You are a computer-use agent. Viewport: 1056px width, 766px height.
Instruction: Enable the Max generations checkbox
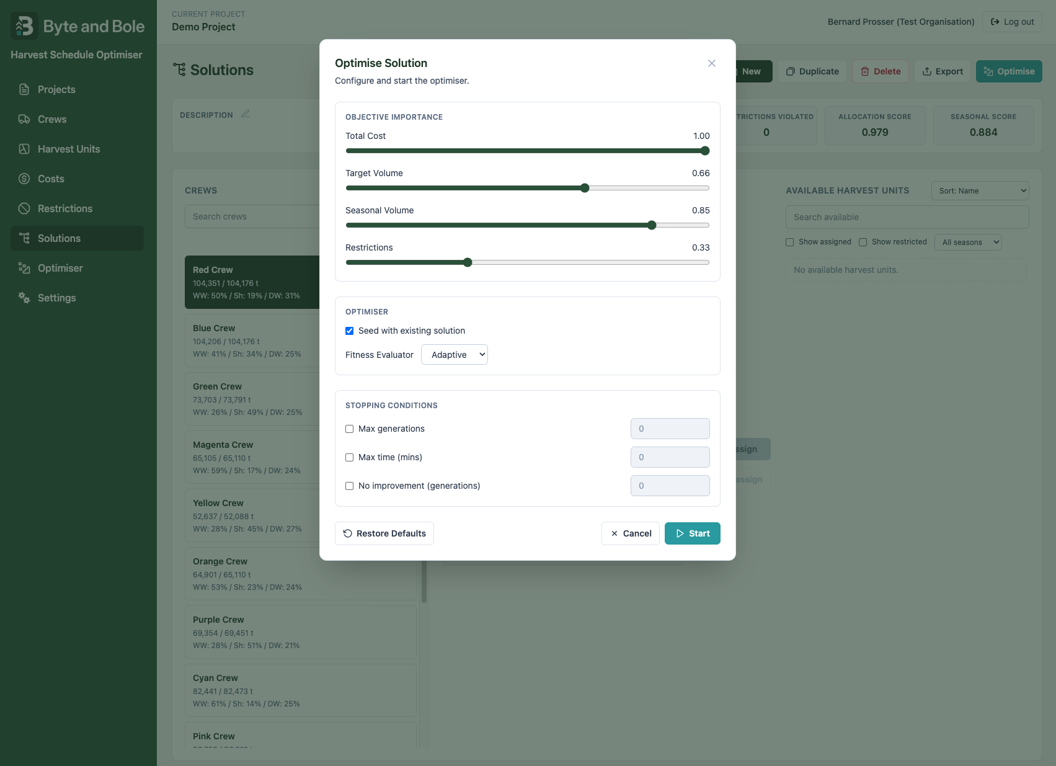pyautogui.click(x=350, y=429)
